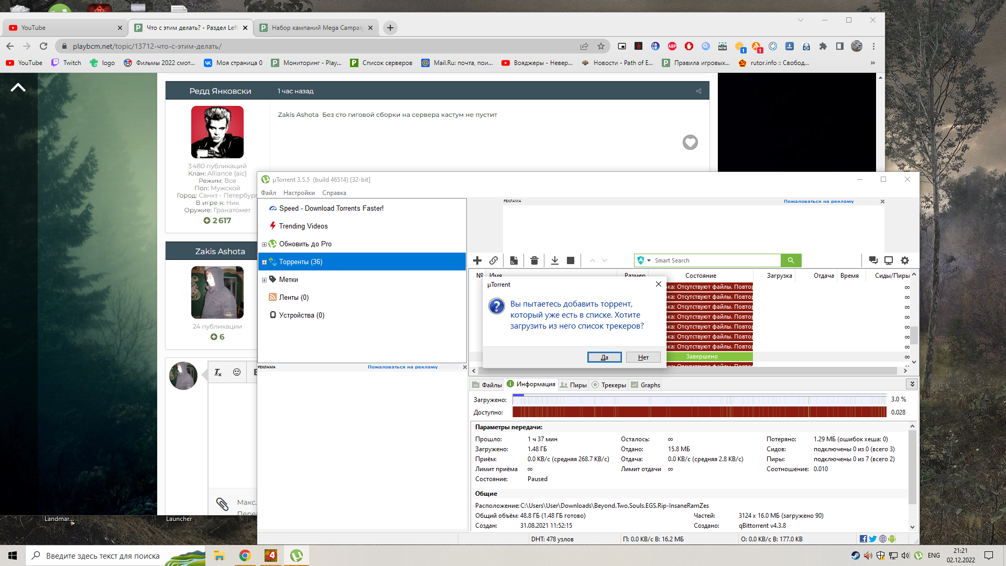
Task: Click the Доступно availability bar
Action: [x=699, y=412]
